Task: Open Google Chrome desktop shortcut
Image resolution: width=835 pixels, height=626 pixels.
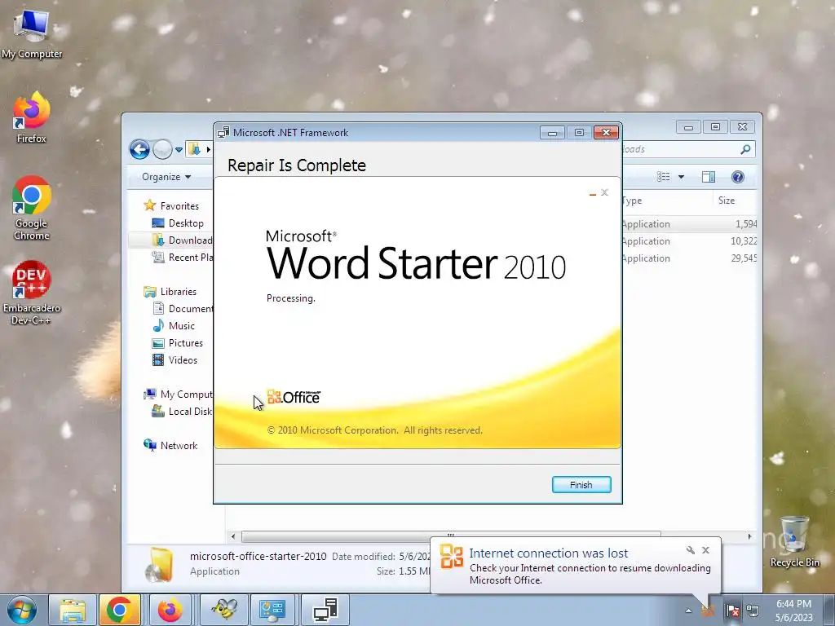Action: click(32, 208)
